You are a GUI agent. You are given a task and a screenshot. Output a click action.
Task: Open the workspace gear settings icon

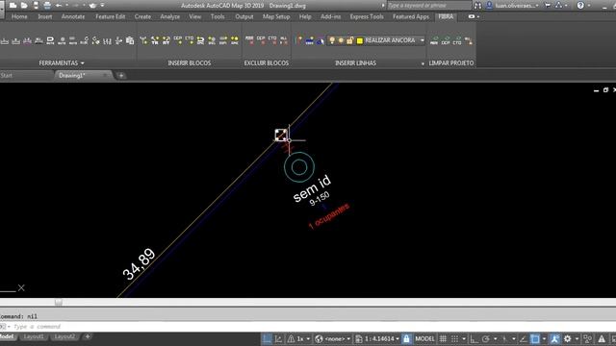(567, 338)
